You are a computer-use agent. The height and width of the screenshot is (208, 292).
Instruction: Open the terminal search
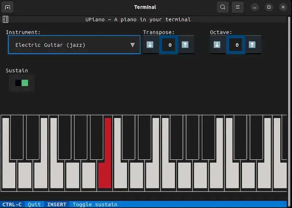tap(223, 7)
